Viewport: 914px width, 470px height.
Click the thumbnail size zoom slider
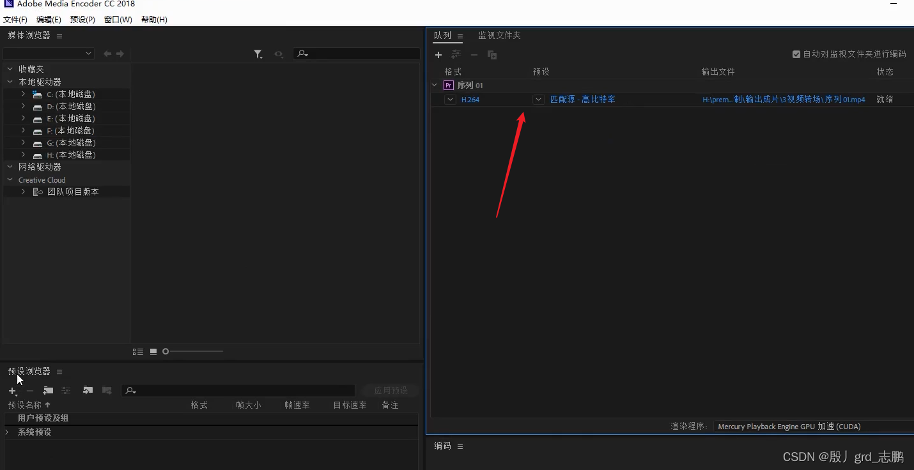193,351
